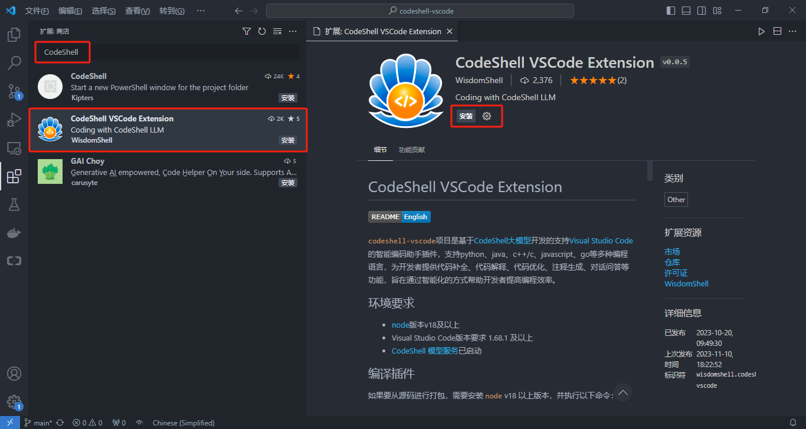806x429 pixels.
Task: Open the 文件(F) menu
Action: pos(37,11)
